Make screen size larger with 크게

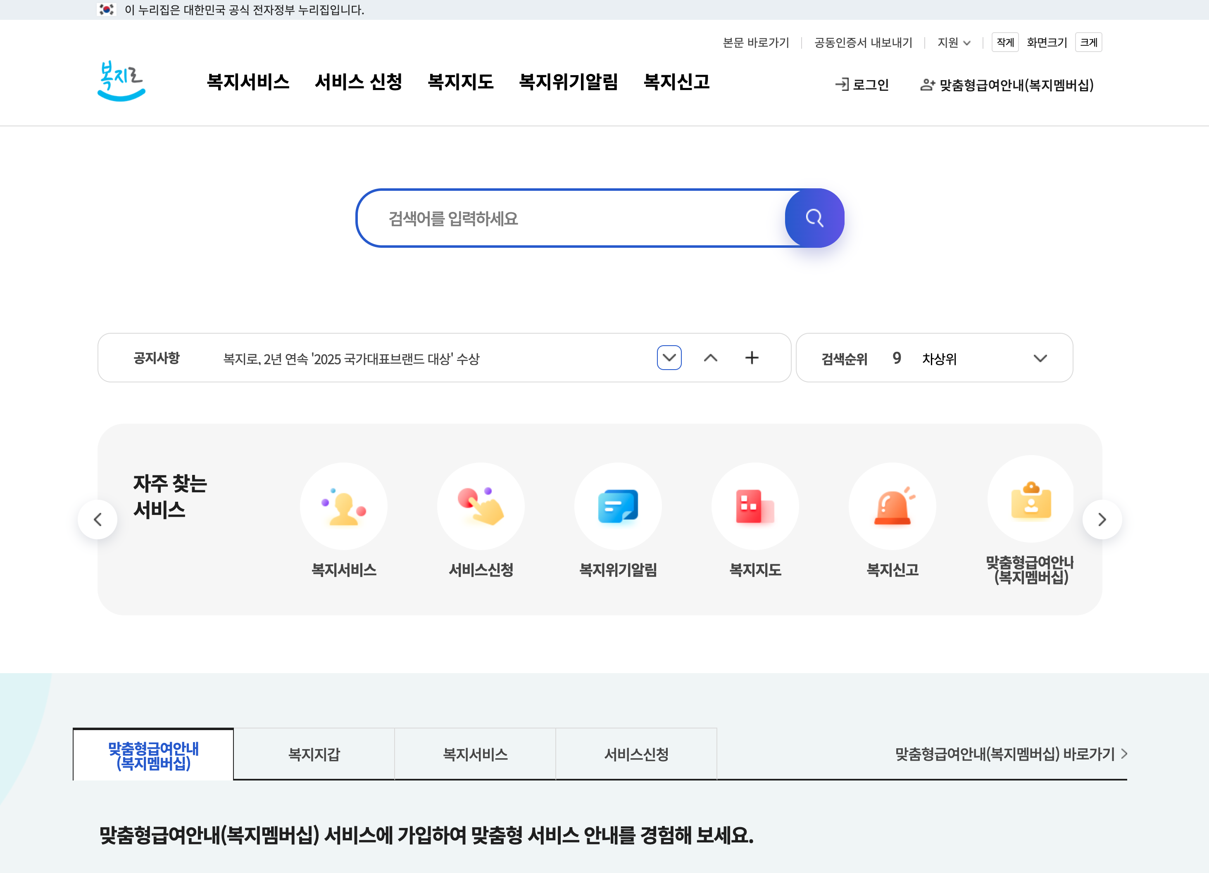pyautogui.click(x=1088, y=43)
